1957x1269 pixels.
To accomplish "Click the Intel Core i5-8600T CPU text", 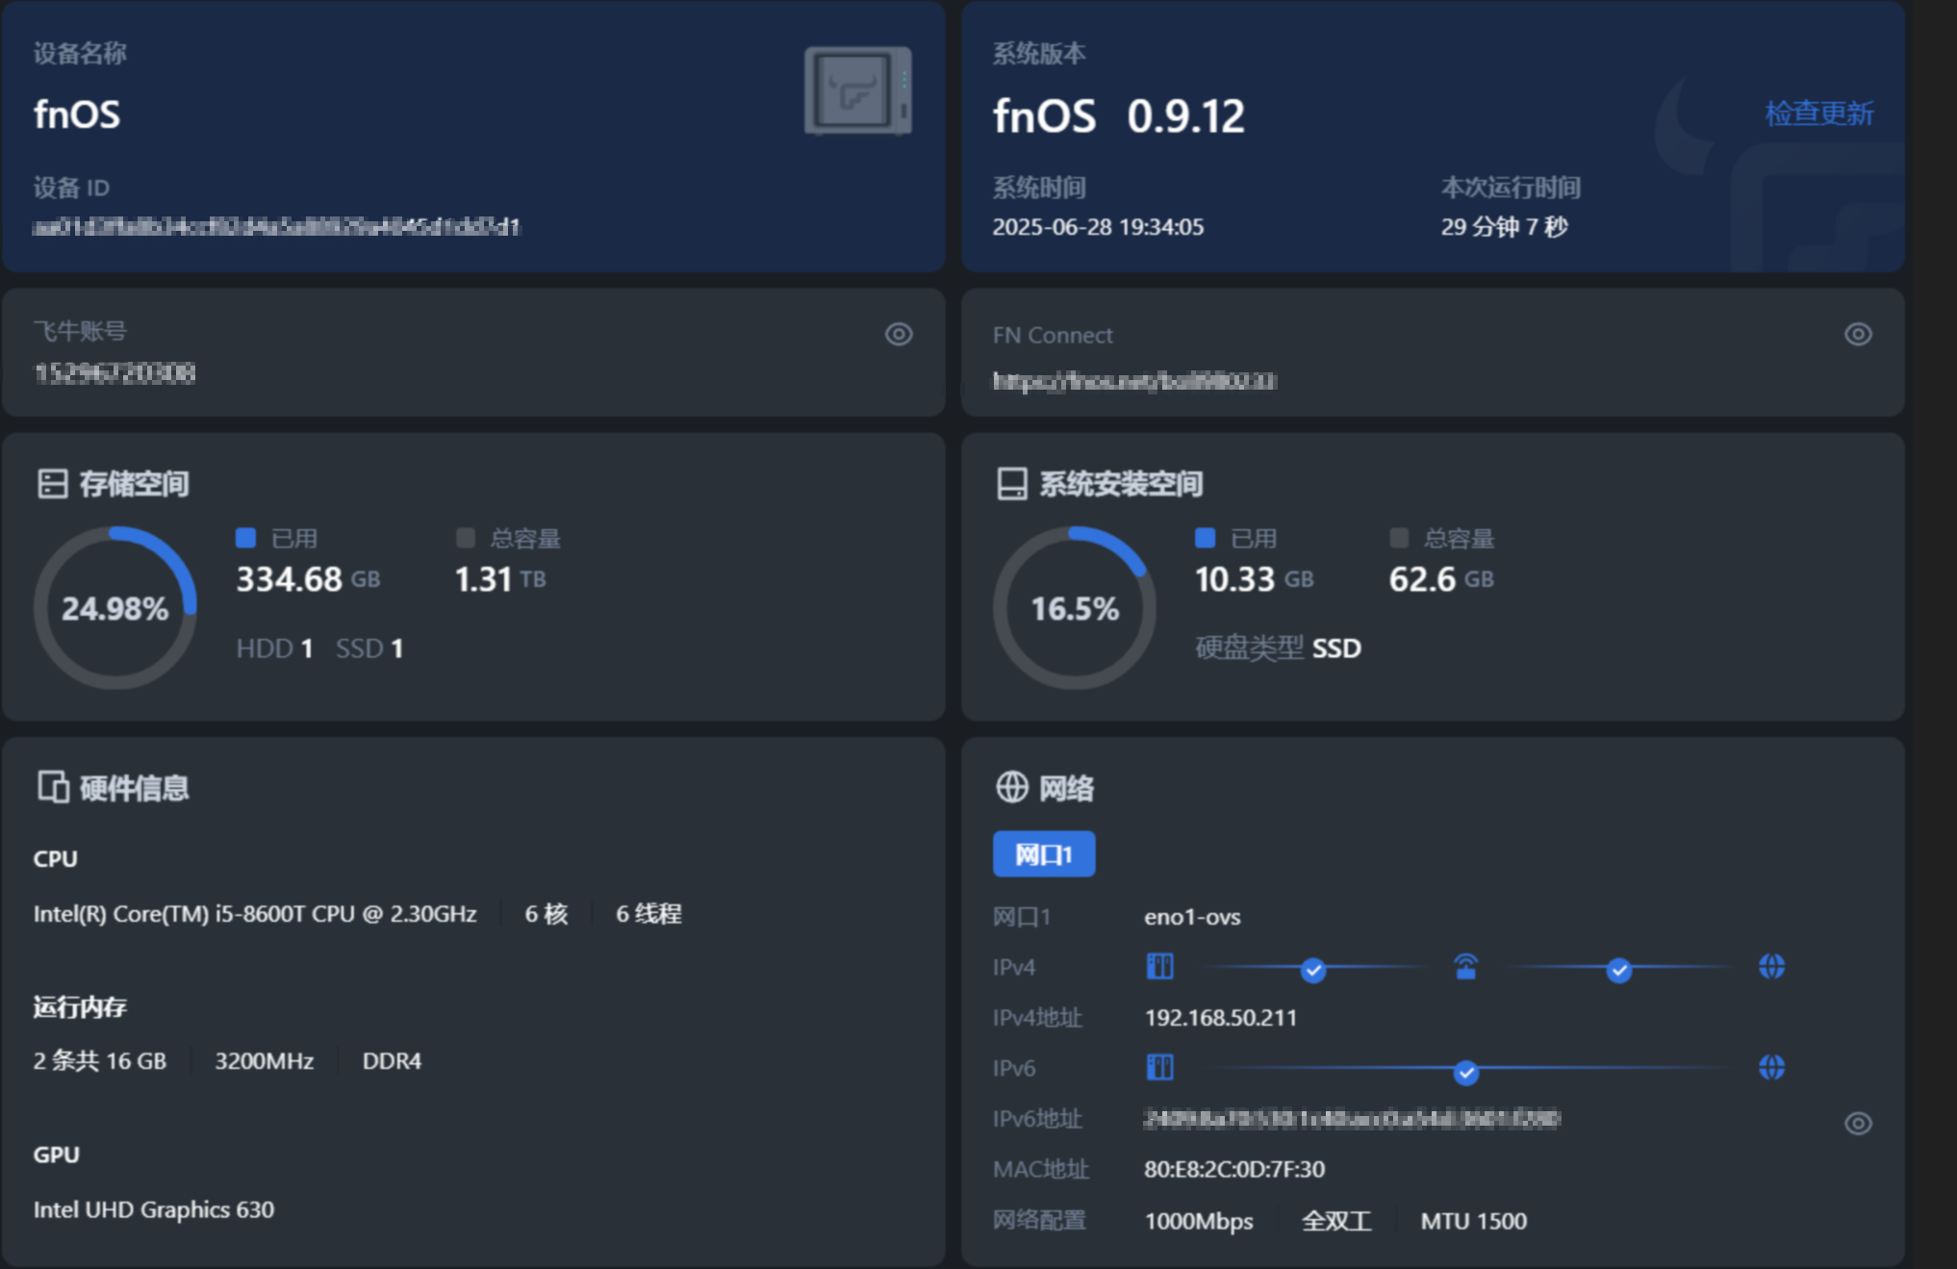I will 255,914.
